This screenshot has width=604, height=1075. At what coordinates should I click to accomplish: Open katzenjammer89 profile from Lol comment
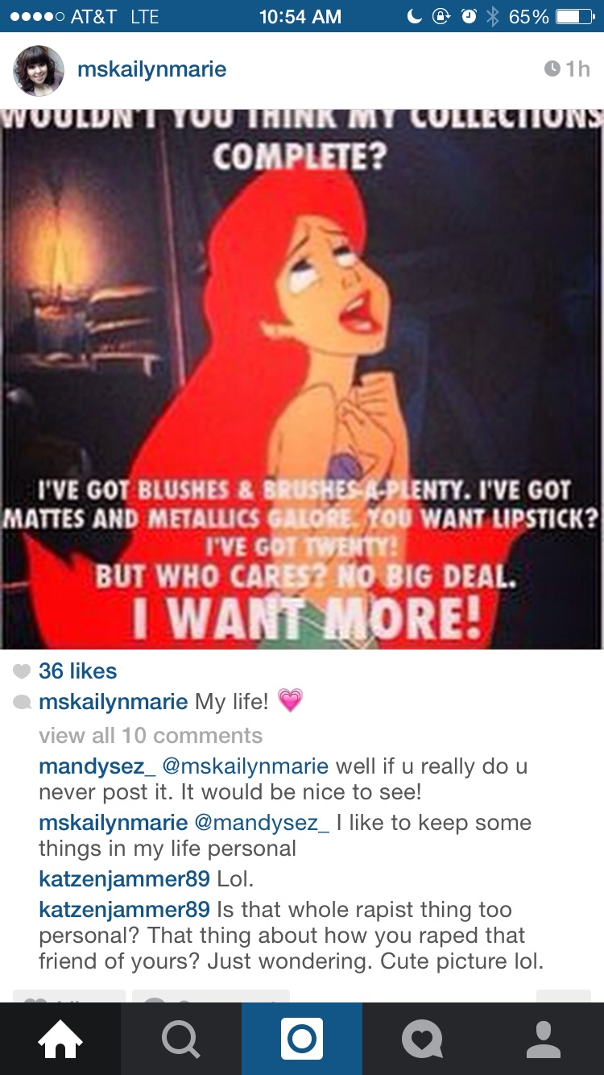click(124, 878)
